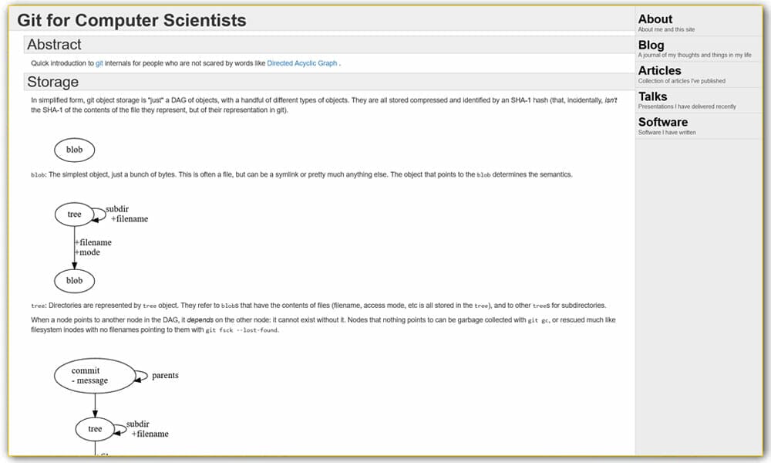Click the standalone blob node in first diagram
Viewport: 771px width, 463px height.
point(75,150)
